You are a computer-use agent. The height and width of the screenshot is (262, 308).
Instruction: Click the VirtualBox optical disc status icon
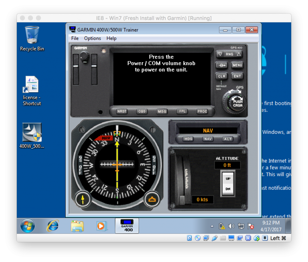click(198, 238)
